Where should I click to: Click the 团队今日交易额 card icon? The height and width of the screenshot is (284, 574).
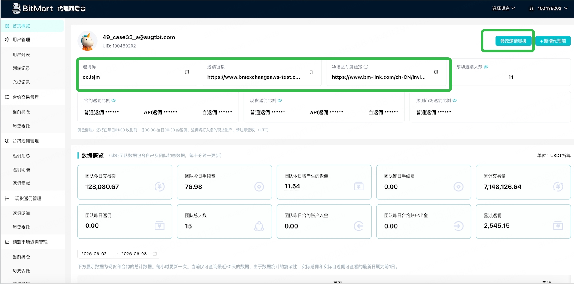[160, 187]
